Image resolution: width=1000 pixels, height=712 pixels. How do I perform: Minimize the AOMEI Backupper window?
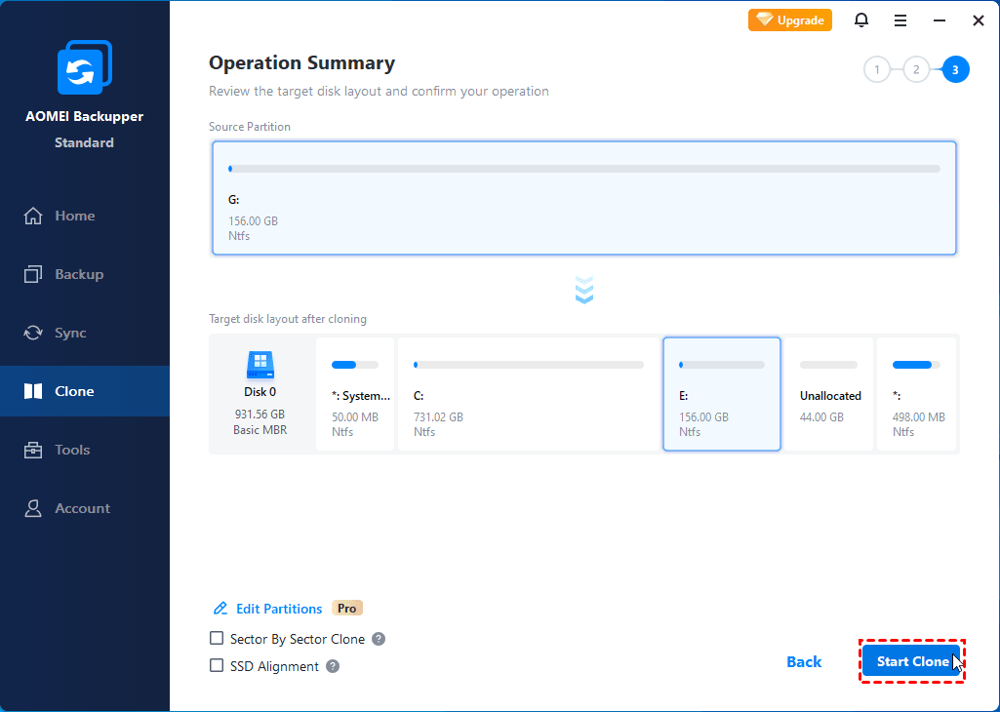(x=939, y=21)
